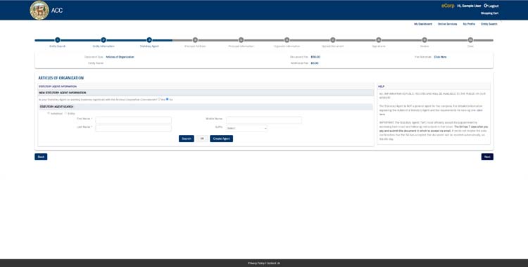Click the ARTICLES OF ORGANIZATION heading
528x267 pixels.
click(61, 78)
